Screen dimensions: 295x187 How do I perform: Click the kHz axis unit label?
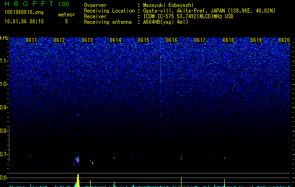click(x=4, y=38)
